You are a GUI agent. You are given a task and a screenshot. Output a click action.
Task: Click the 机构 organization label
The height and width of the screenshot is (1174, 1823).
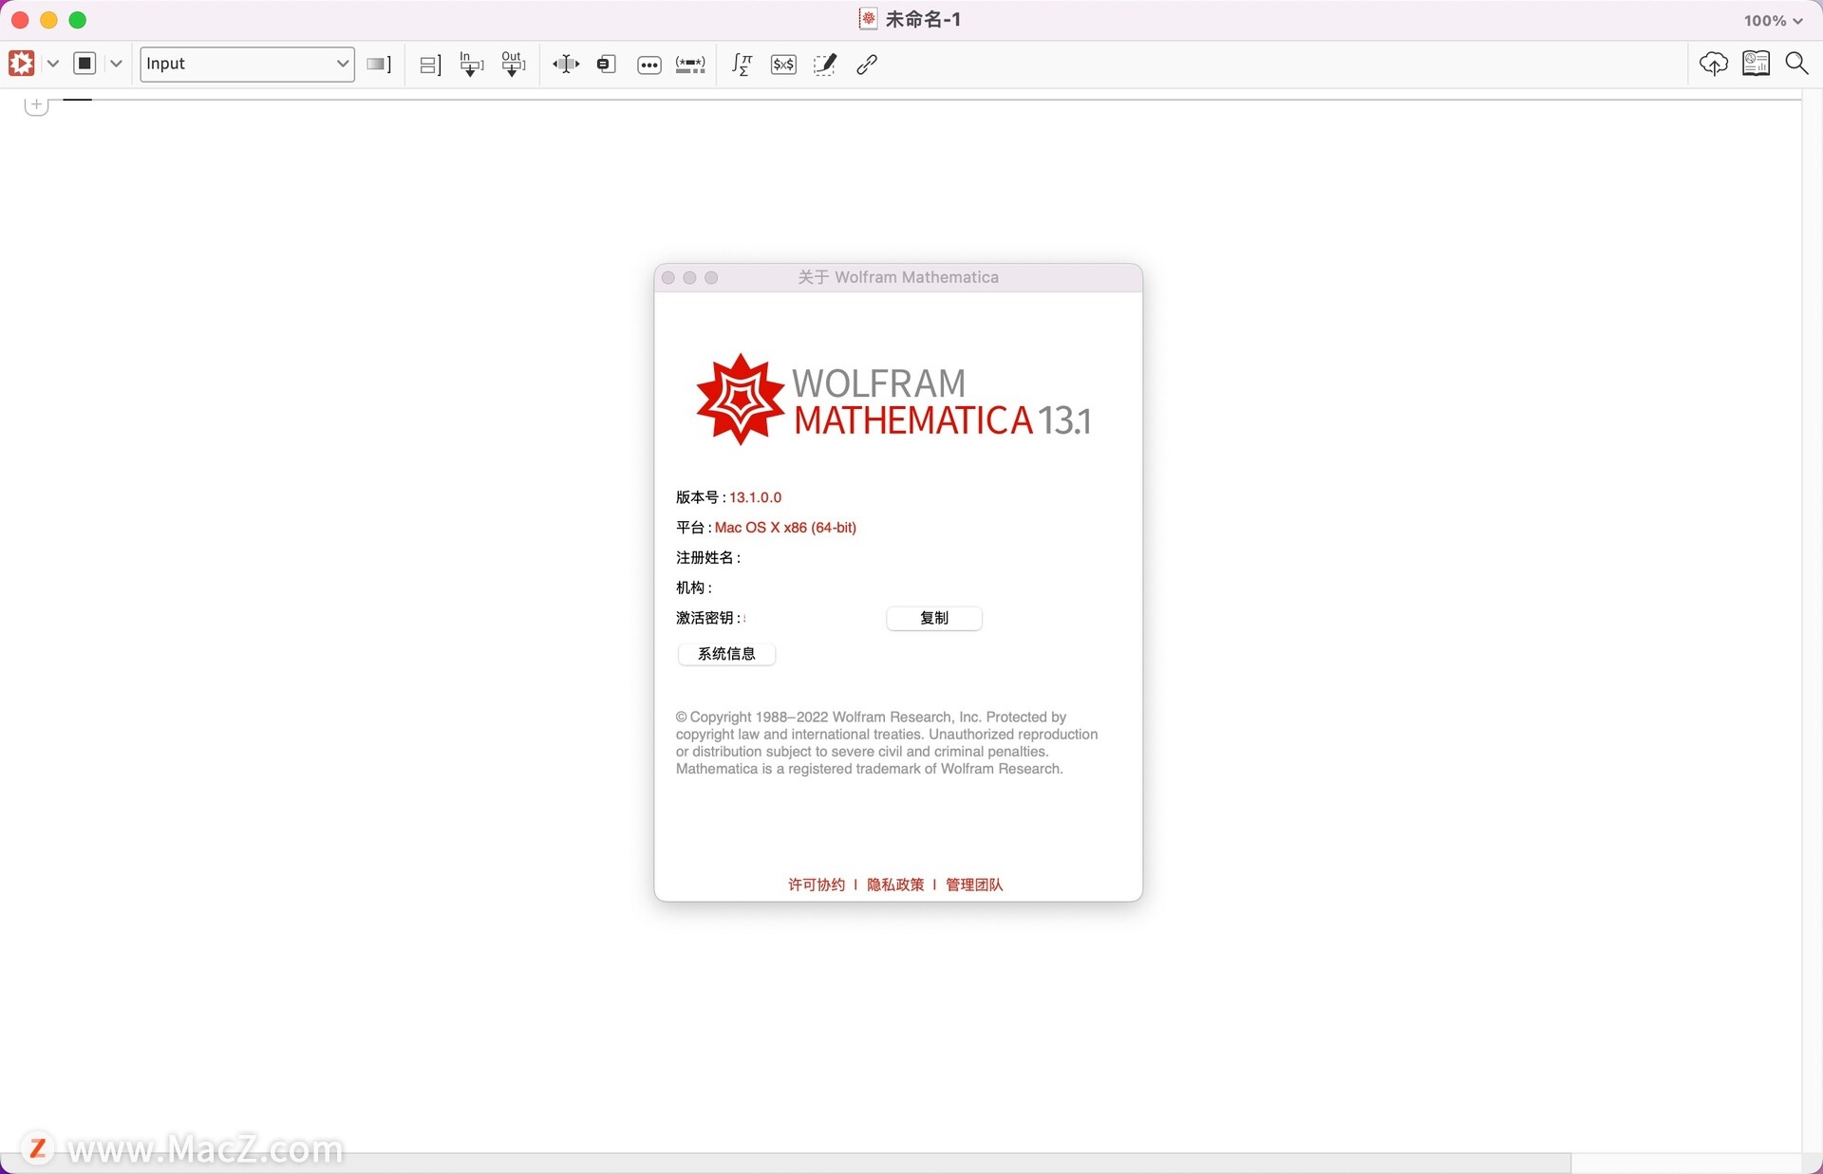[693, 588]
